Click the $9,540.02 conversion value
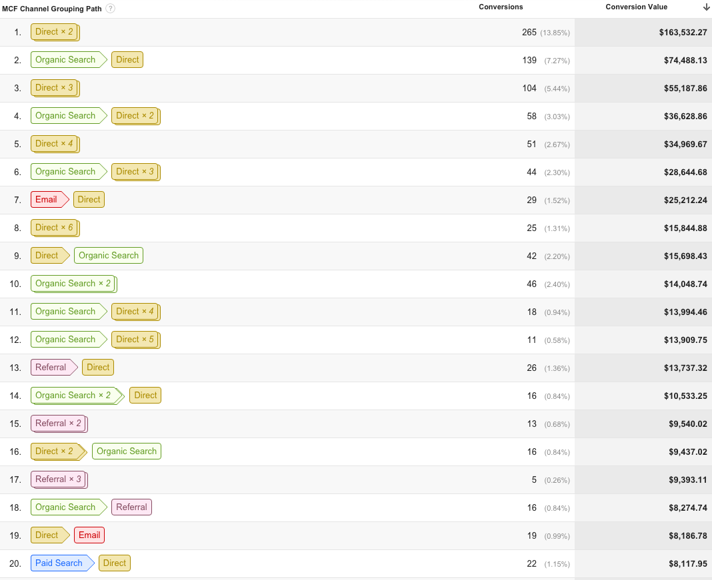The height and width of the screenshot is (580, 712). [687, 424]
